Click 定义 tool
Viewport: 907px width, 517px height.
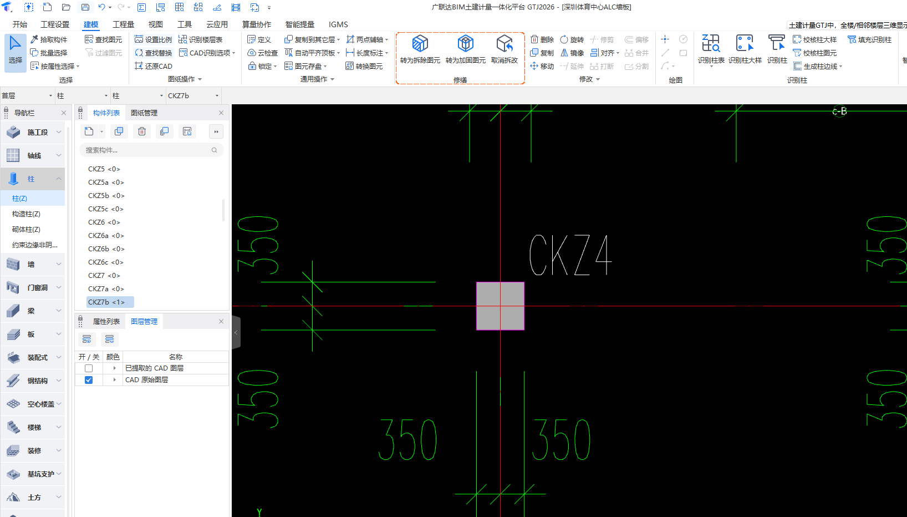259,39
